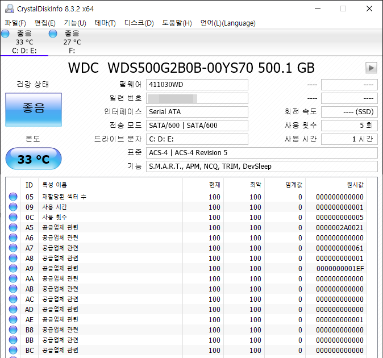Click status orb of attribute A6 row
Image resolution: width=383 pixels, height=358 pixels.
tap(13, 238)
